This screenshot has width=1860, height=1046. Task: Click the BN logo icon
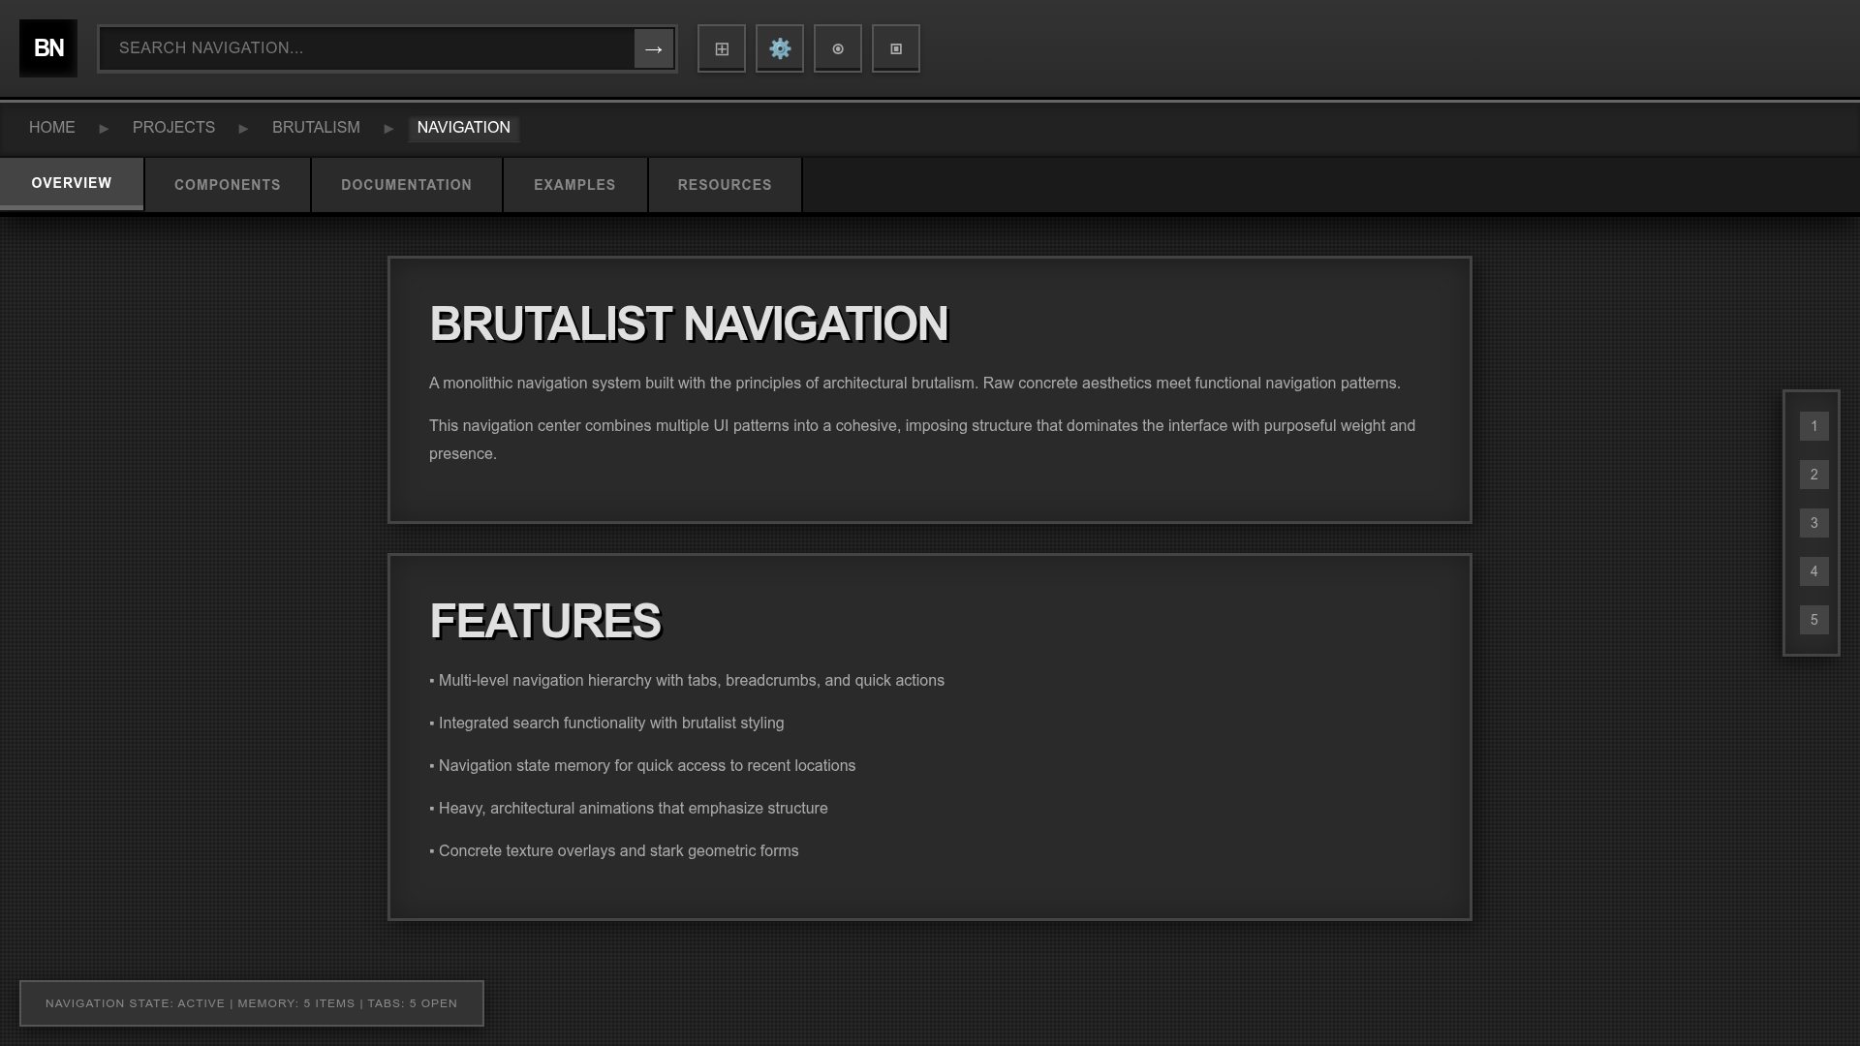coord(48,48)
